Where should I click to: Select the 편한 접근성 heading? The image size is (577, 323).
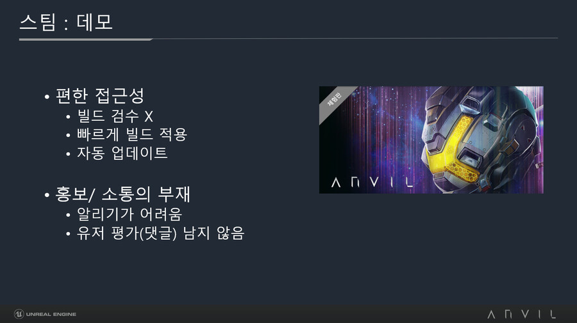click(x=100, y=96)
